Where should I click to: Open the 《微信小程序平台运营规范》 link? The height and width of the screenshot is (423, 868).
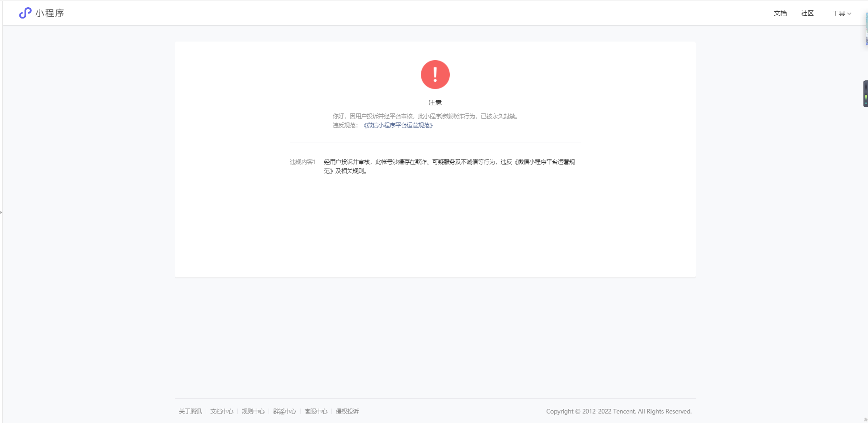click(398, 126)
